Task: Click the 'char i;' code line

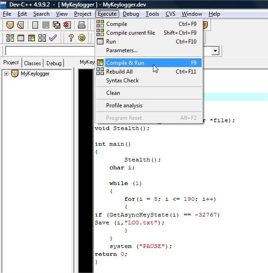Action: click(x=122, y=168)
